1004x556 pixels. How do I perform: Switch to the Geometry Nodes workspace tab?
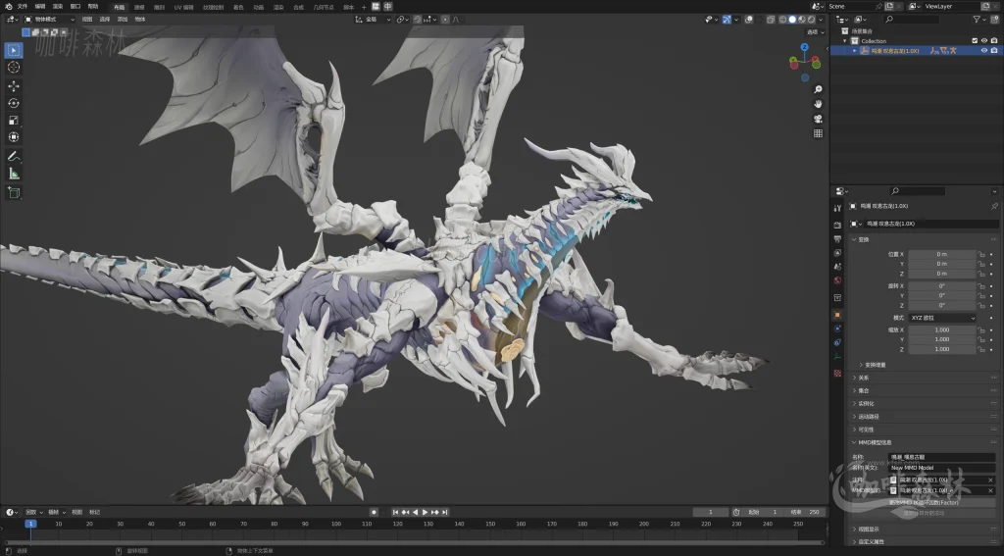pos(324,7)
